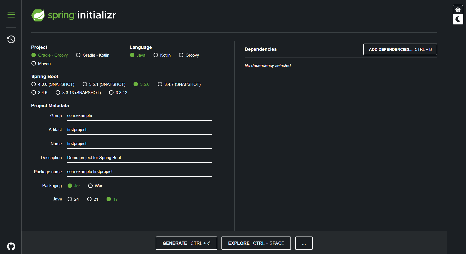This screenshot has height=254, width=466.
Task: Click the Spring Initializr logo
Action: (74, 15)
